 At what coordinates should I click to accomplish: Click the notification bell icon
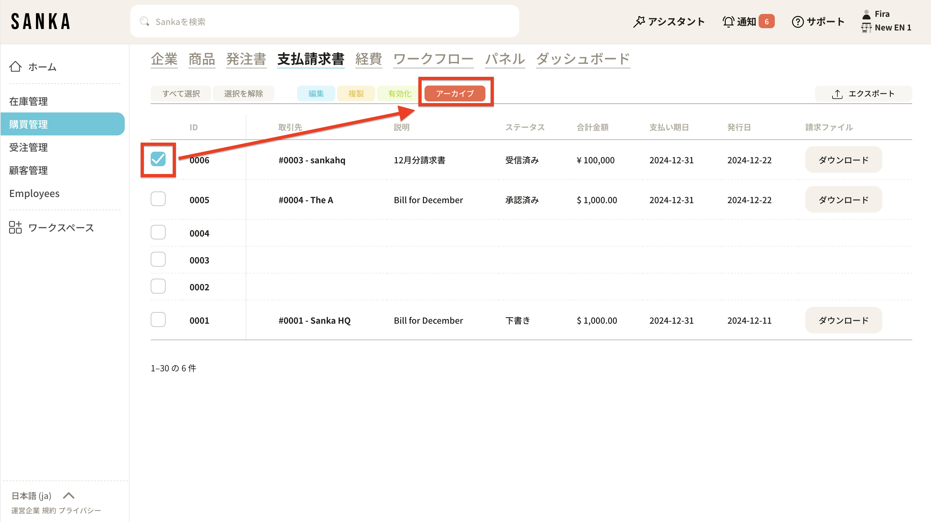pos(728,21)
